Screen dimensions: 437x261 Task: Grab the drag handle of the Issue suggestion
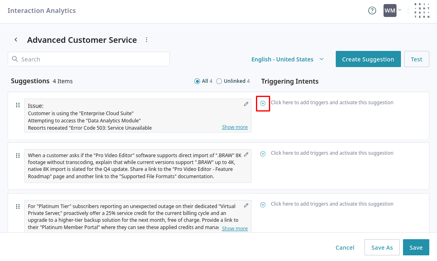coord(18,105)
